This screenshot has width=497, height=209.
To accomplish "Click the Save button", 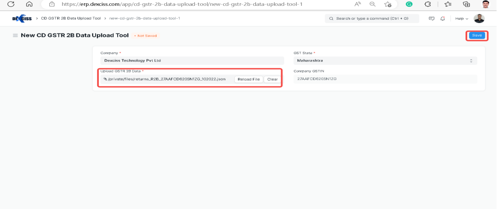I will pyautogui.click(x=476, y=35).
